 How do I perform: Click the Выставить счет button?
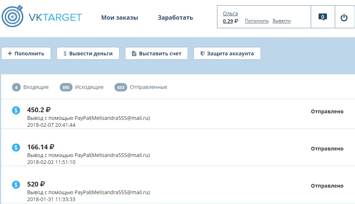(156, 54)
